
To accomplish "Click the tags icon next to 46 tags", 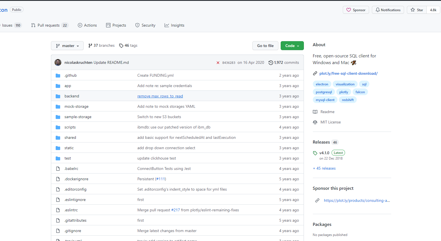I will point(121,46).
